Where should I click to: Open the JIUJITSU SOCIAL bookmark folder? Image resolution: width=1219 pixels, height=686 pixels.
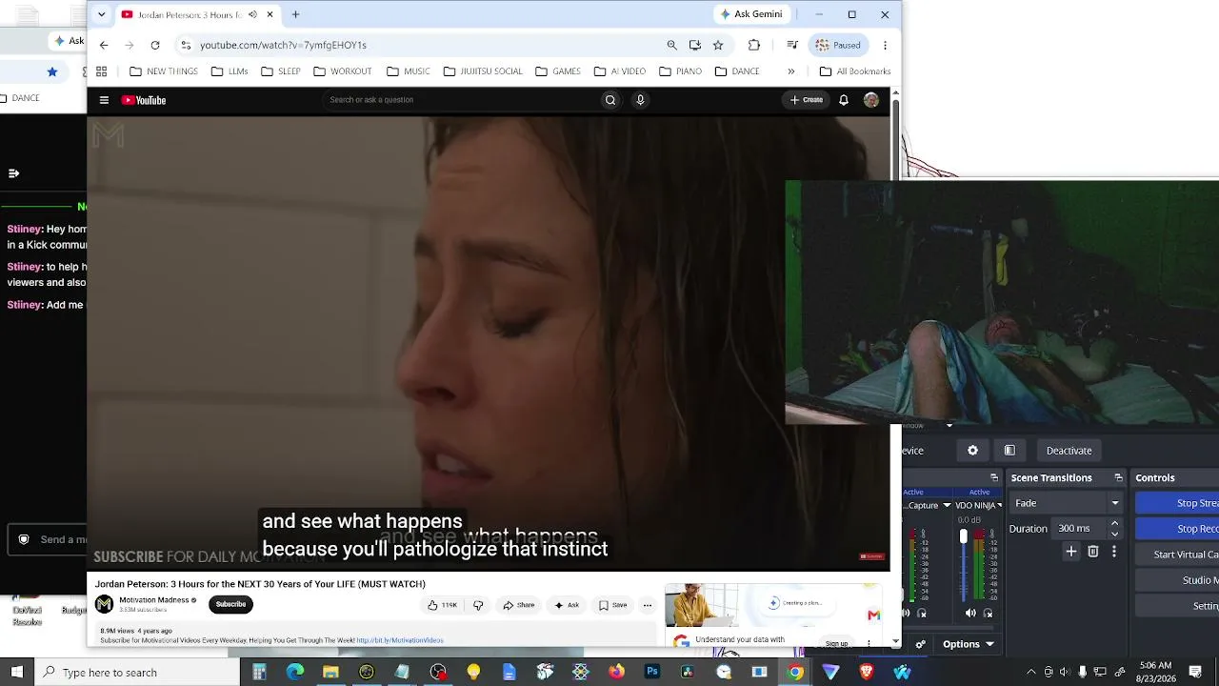pos(483,71)
